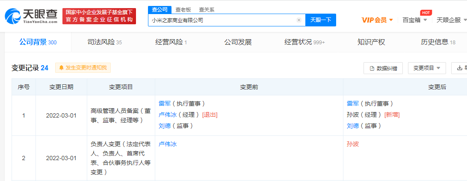Click the bell change-notification button
The image size is (467, 181).
pyautogui.click(x=83, y=68)
